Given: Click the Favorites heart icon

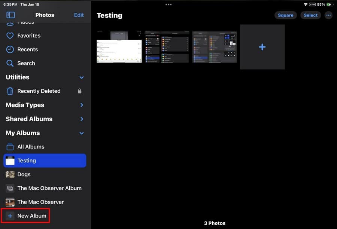Looking at the screenshot, I should pos(10,36).
